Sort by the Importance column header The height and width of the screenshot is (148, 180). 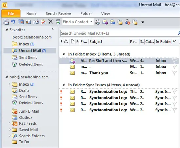(x=61, y=42)
